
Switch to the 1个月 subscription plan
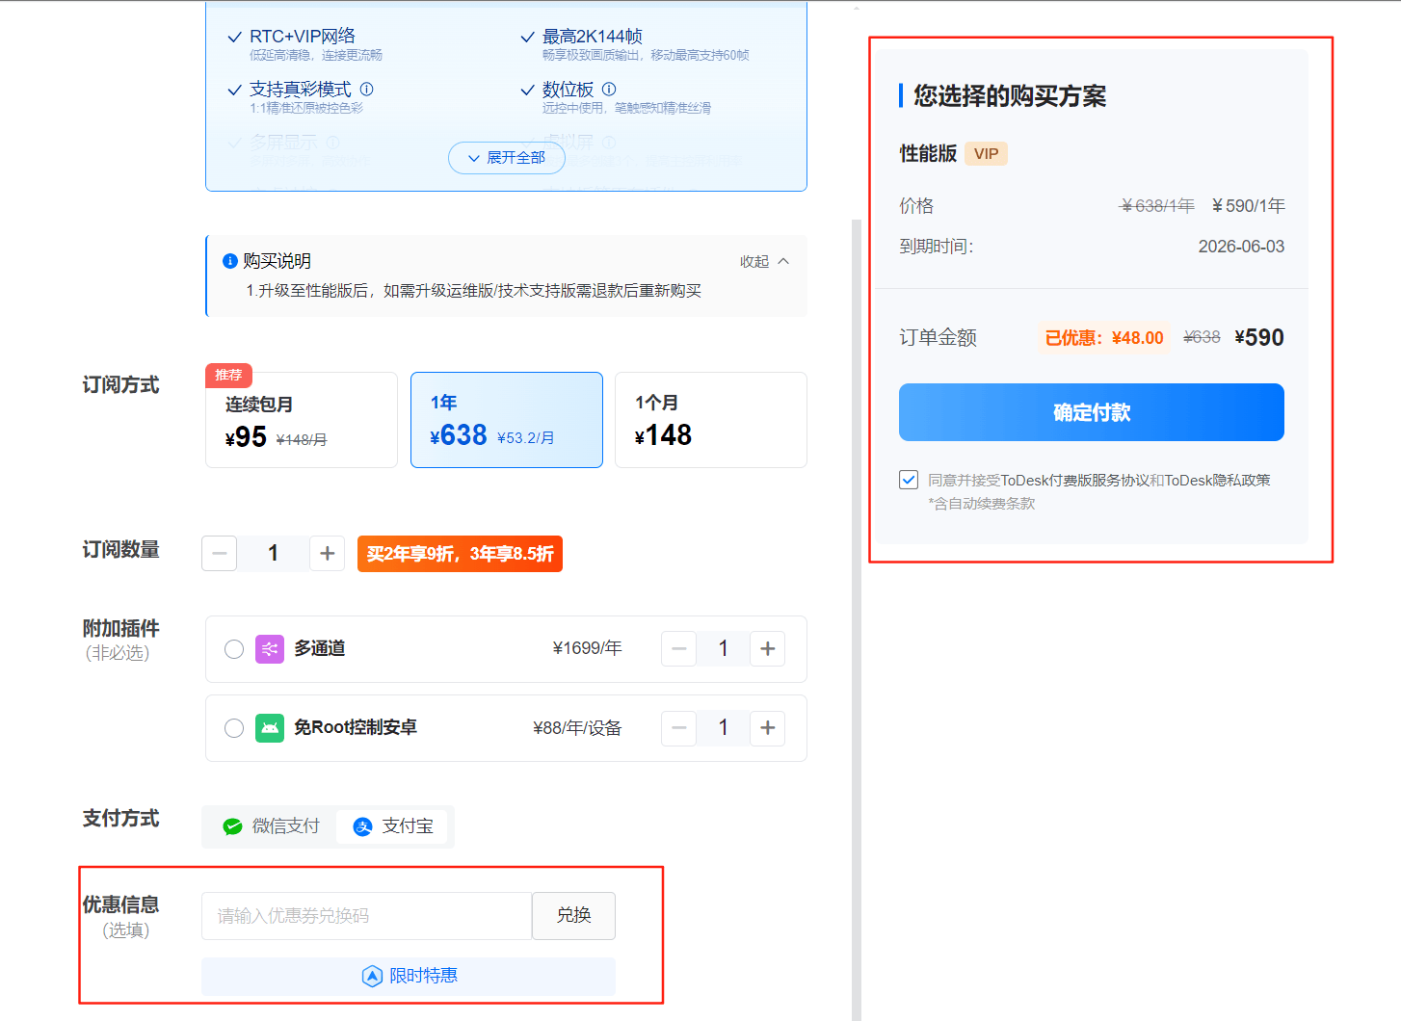(710, 420)
